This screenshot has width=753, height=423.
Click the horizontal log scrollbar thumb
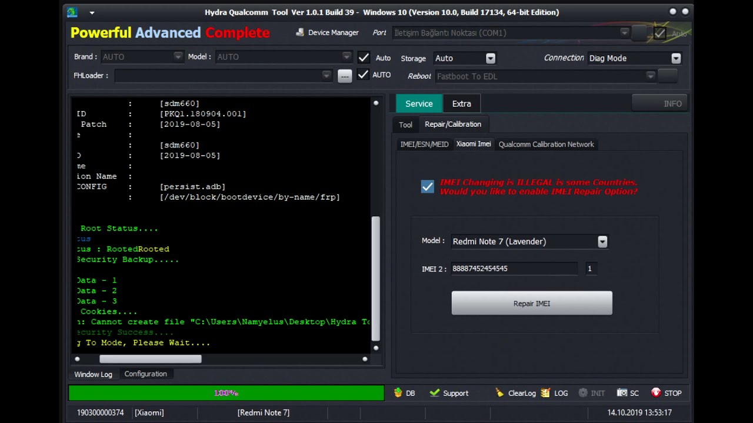[x=150, y=359]
